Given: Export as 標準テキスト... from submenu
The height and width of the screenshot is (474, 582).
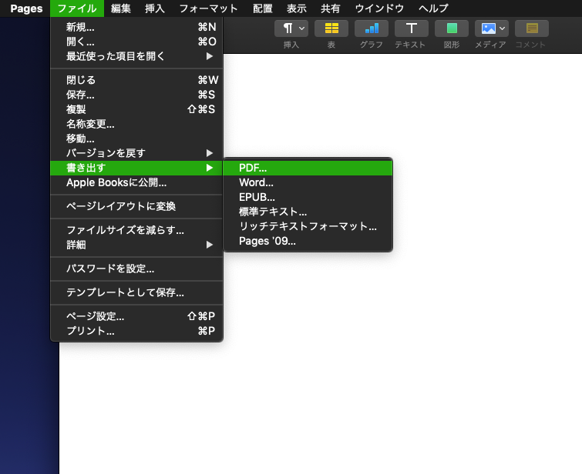Looking at the screenshot, I should click(308, 212).
